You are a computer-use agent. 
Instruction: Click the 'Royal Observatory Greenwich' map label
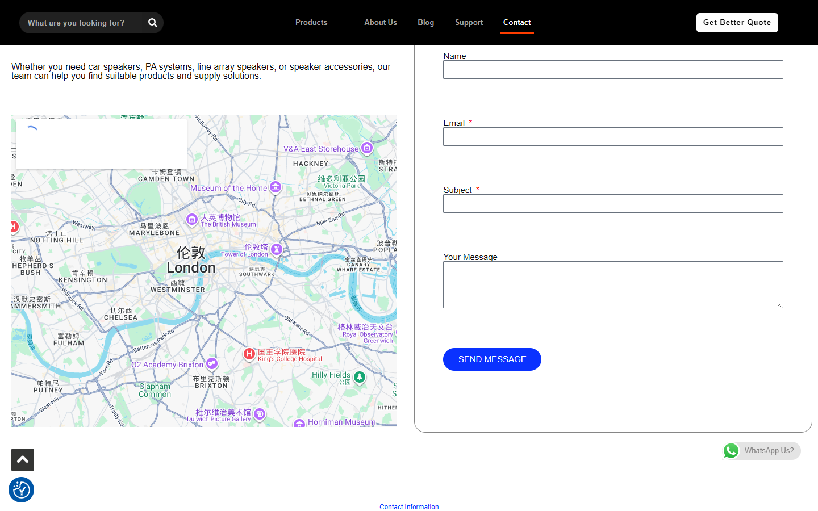[x=368, y=338]
